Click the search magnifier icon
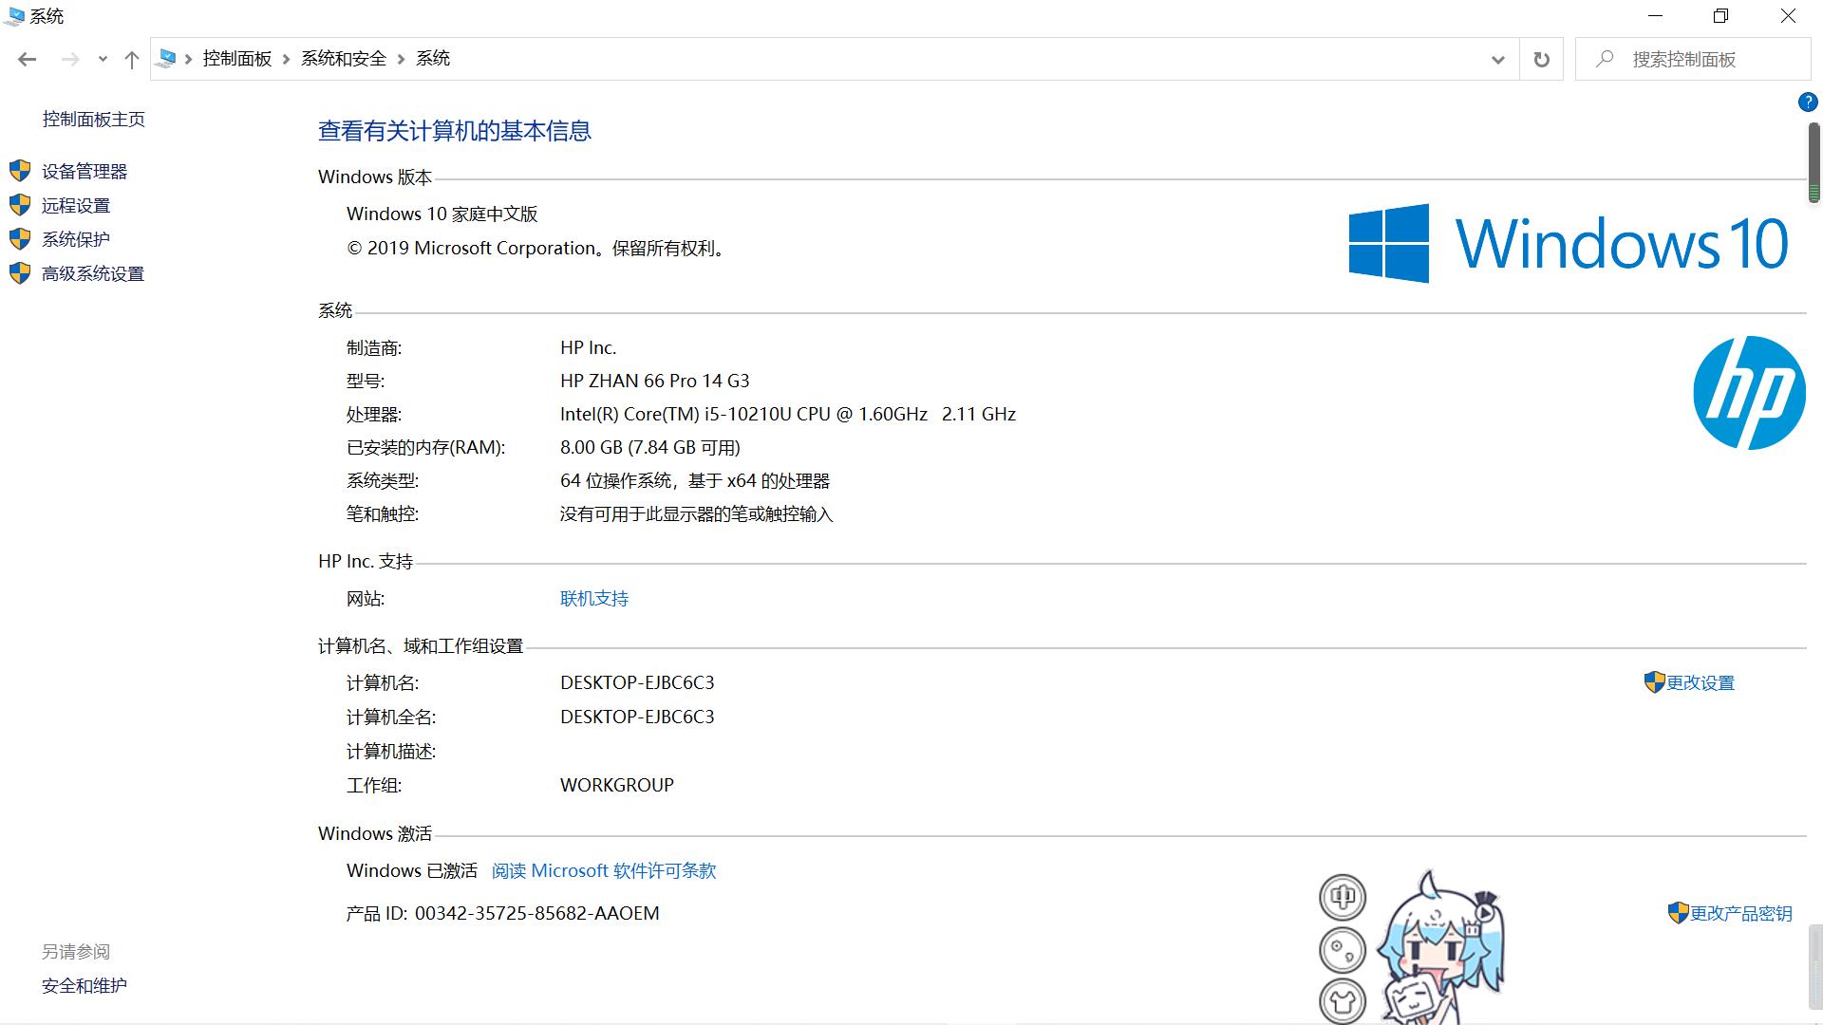Viewport: 1823px width, 1025px height. pos(1604,59)
